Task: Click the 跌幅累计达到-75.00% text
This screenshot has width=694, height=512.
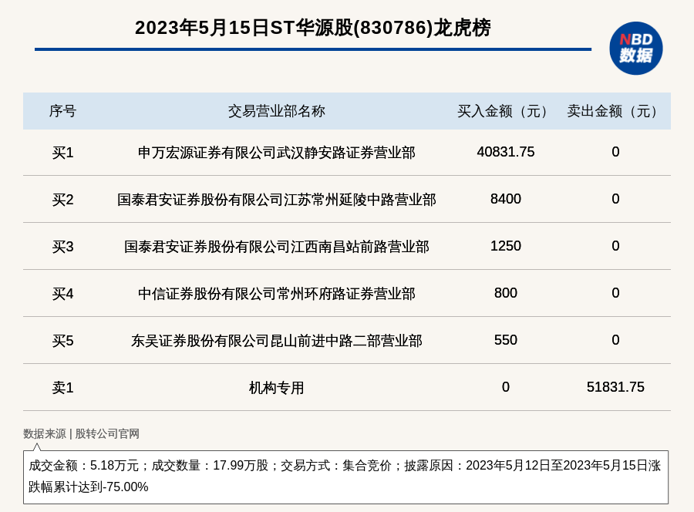Action: (89, 487)
